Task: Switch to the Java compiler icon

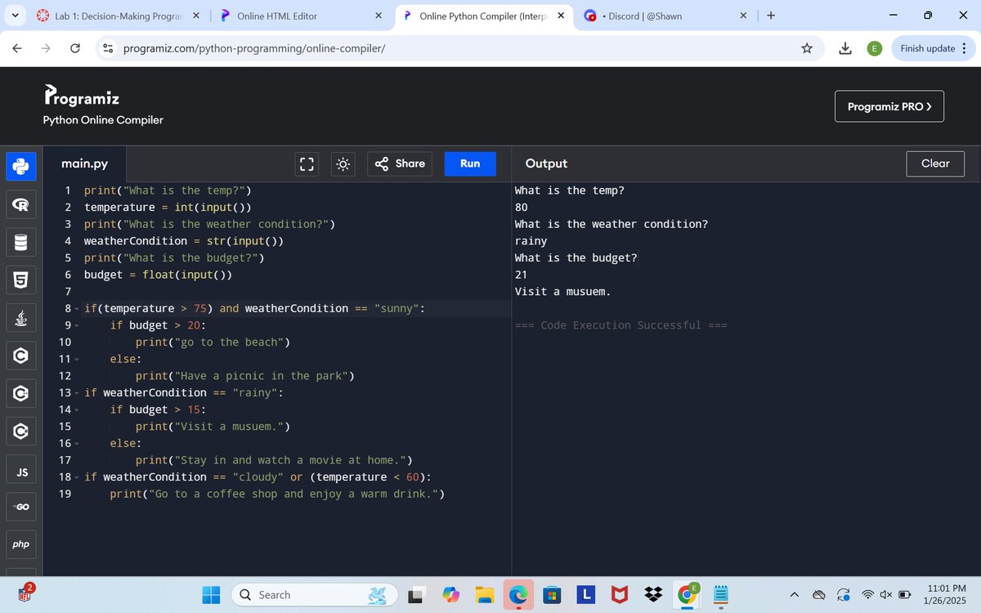Action: (21, 318)
